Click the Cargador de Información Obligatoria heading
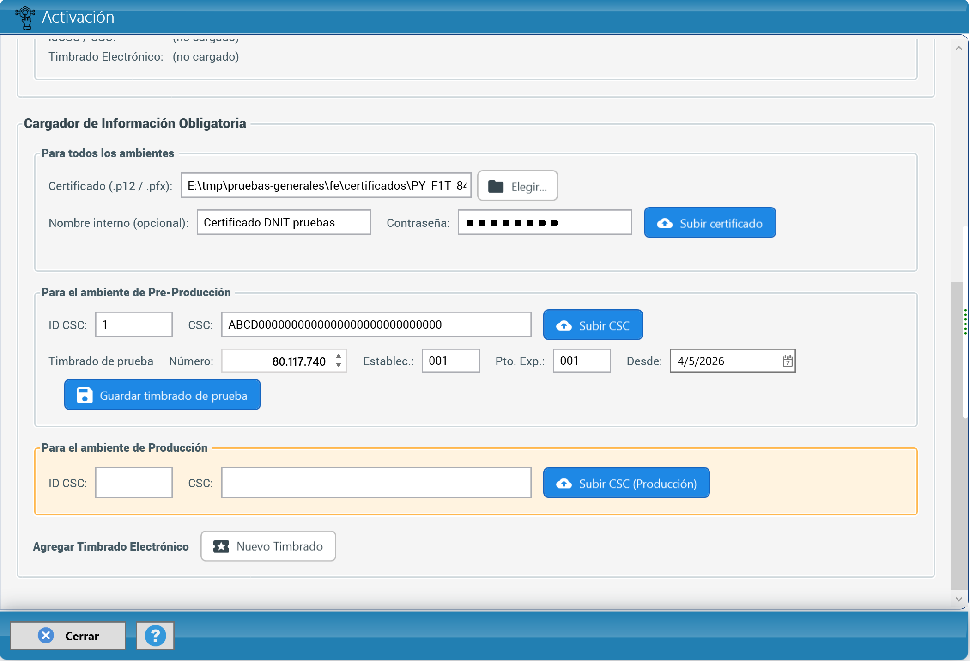Screen dimensions: 970x661 click(x=135, y=123)
